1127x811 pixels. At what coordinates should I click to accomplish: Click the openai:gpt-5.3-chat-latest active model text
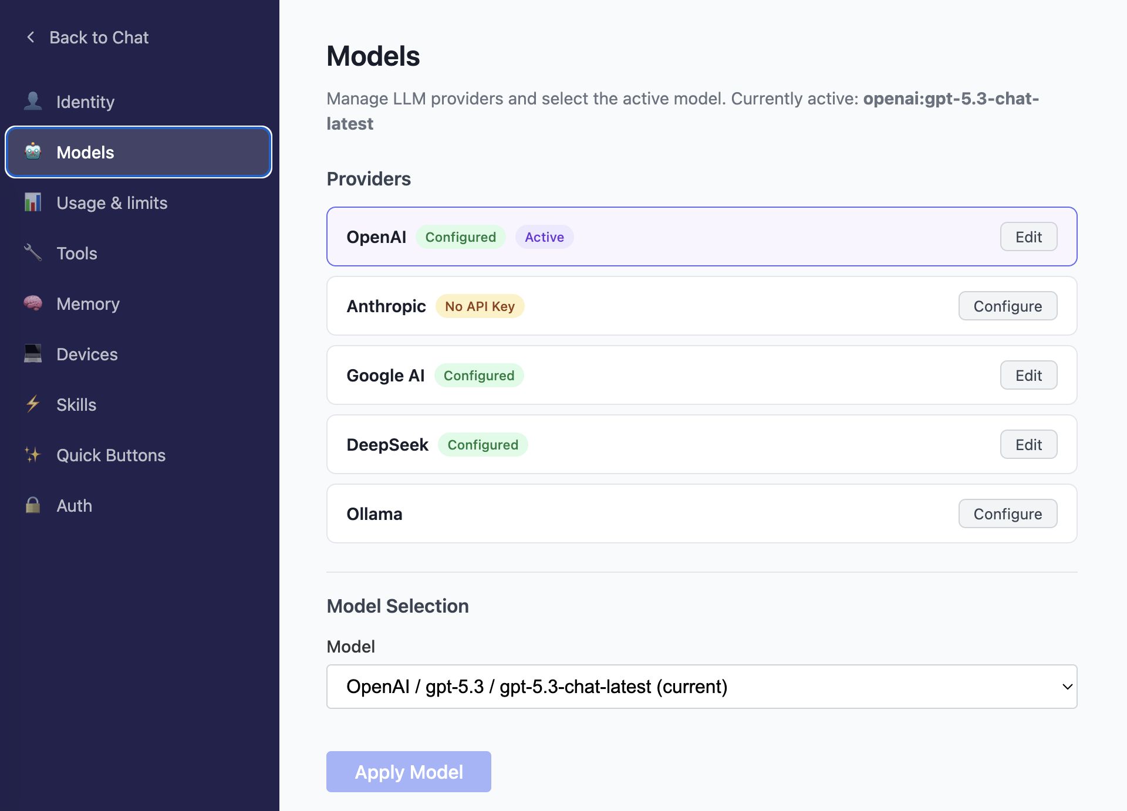(x=951, y=99)
